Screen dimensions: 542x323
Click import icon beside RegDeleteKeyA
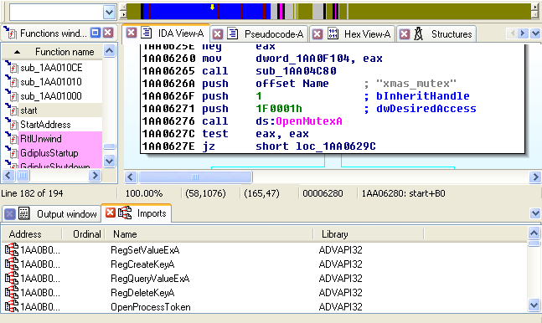tap(12, 292)
